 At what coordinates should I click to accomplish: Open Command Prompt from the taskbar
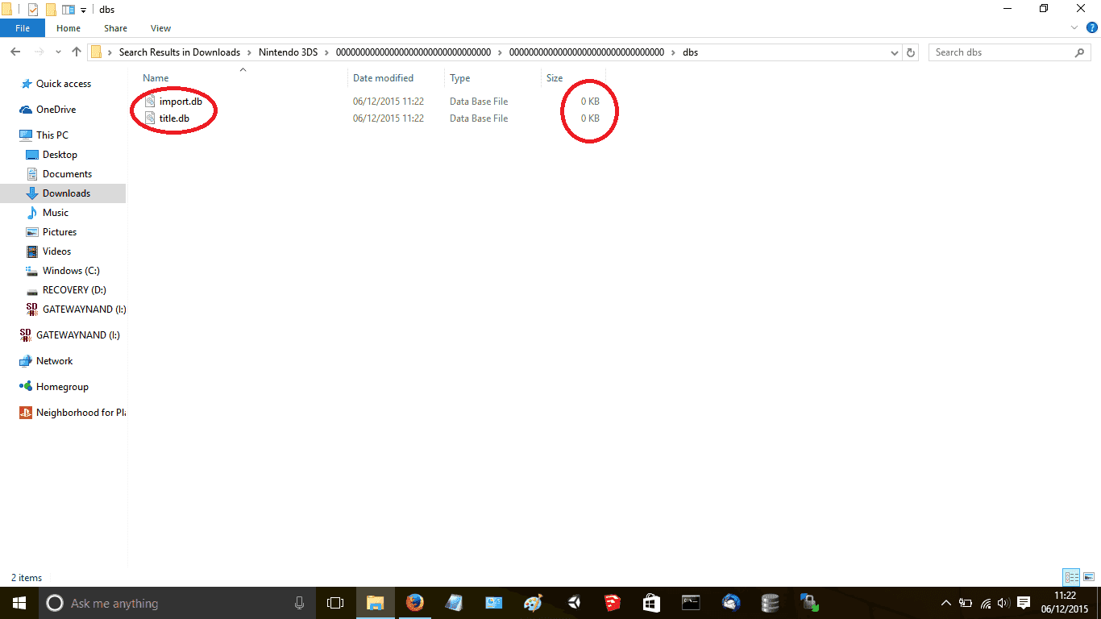pos(691,603)
